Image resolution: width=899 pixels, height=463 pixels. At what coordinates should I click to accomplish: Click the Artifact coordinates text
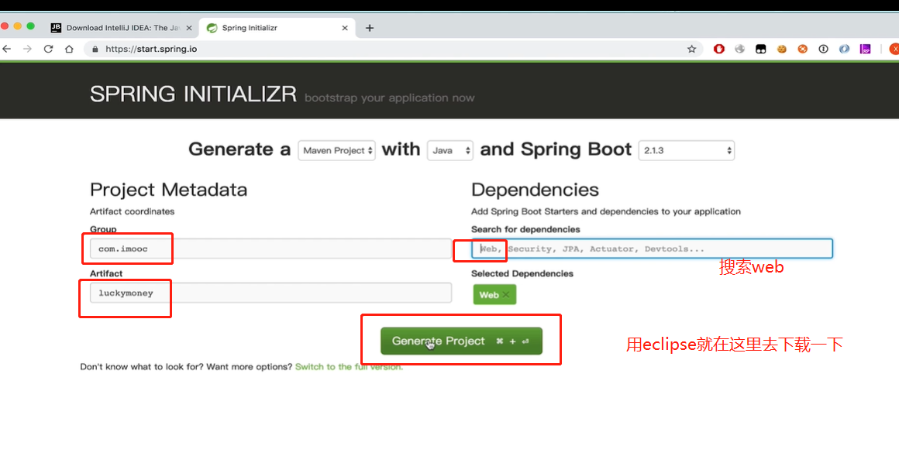(133, 211)
